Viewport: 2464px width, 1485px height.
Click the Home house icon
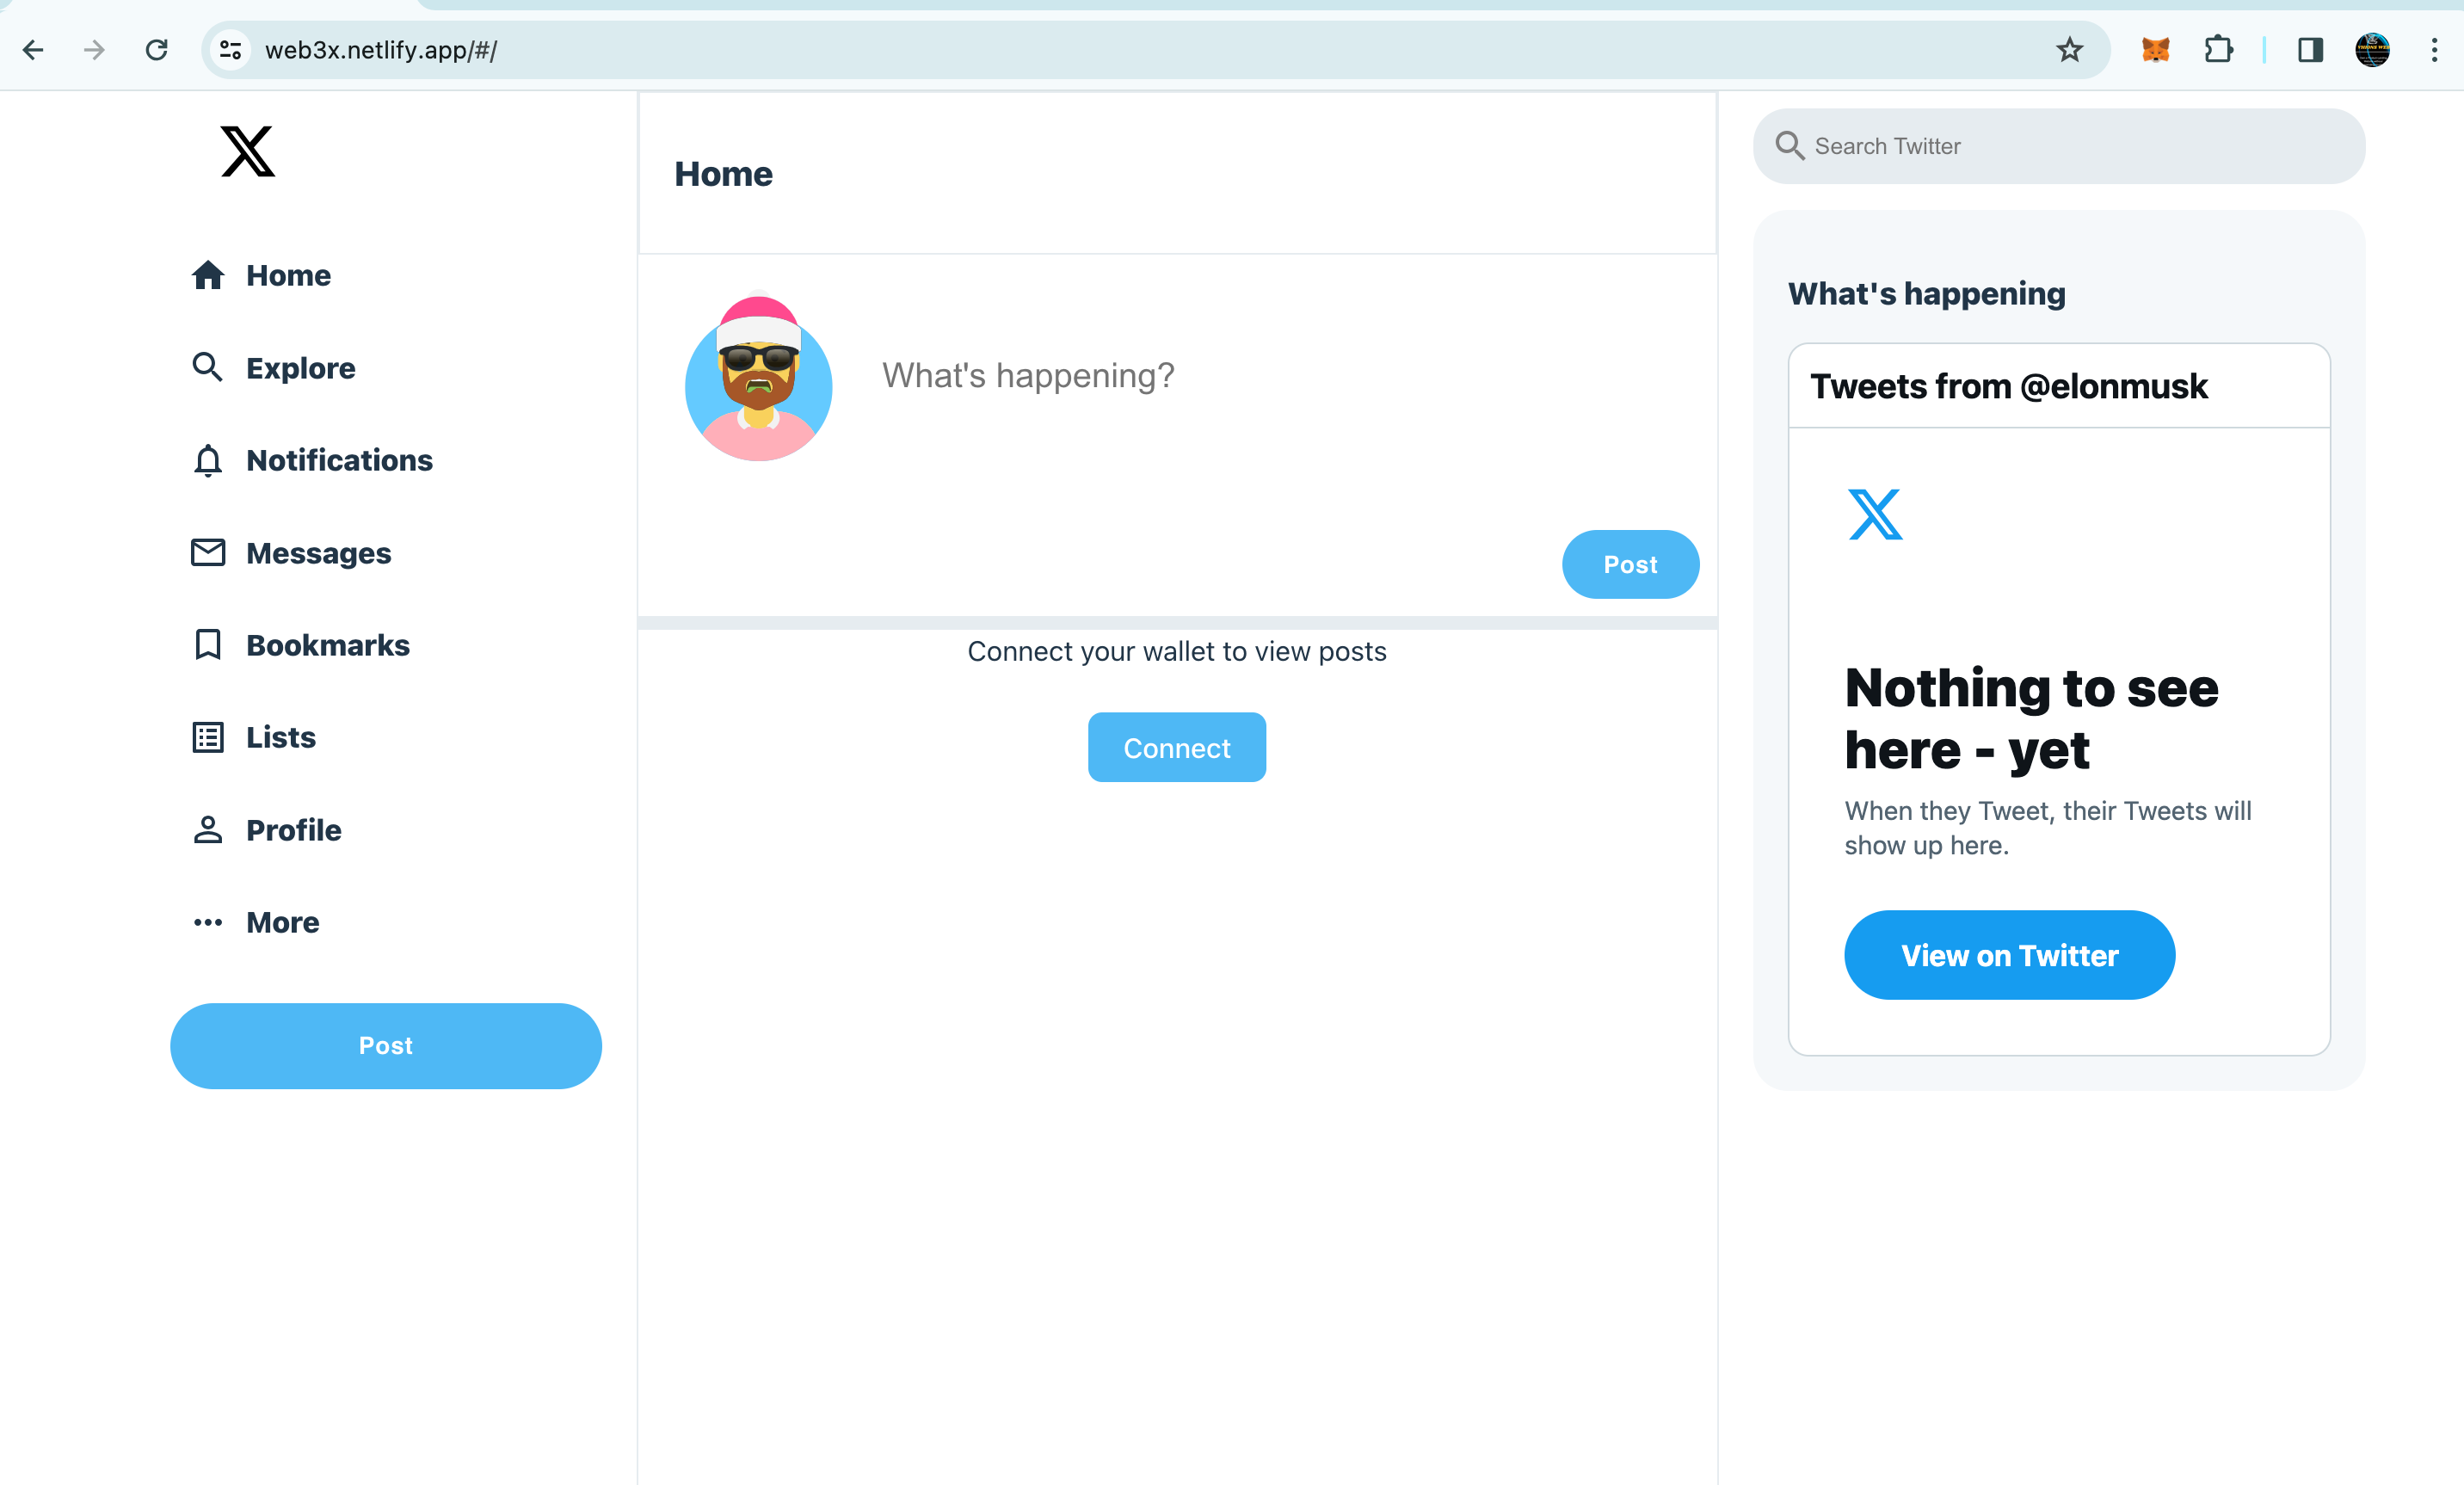pyautogui.click(x=207, y=275)
